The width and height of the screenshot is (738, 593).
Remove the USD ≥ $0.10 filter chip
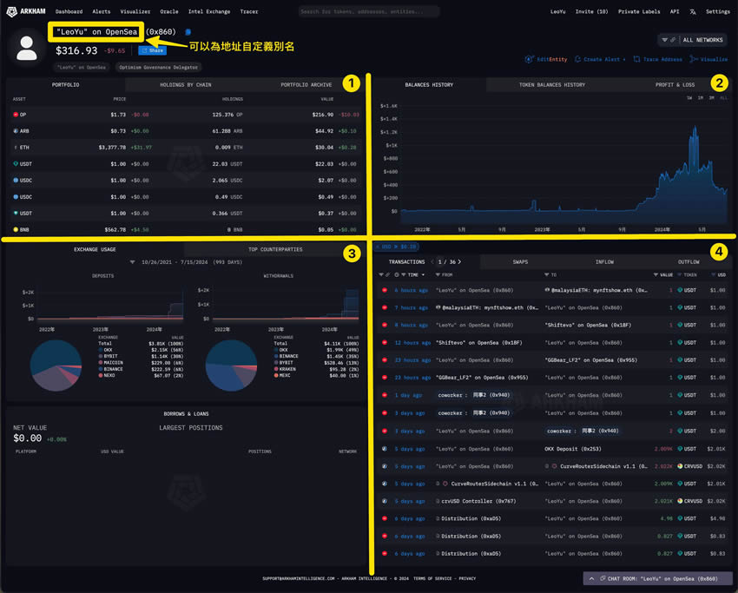pos(377,247)
